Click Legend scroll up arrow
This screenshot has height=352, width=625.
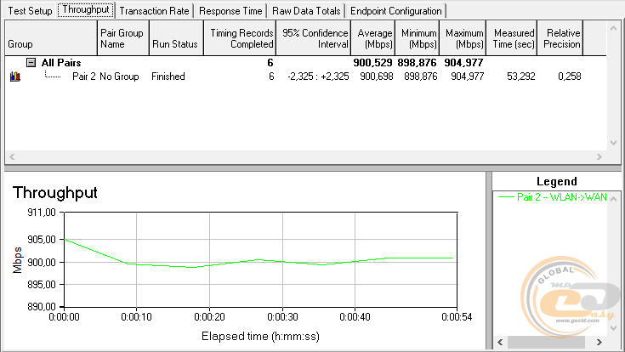614,198
